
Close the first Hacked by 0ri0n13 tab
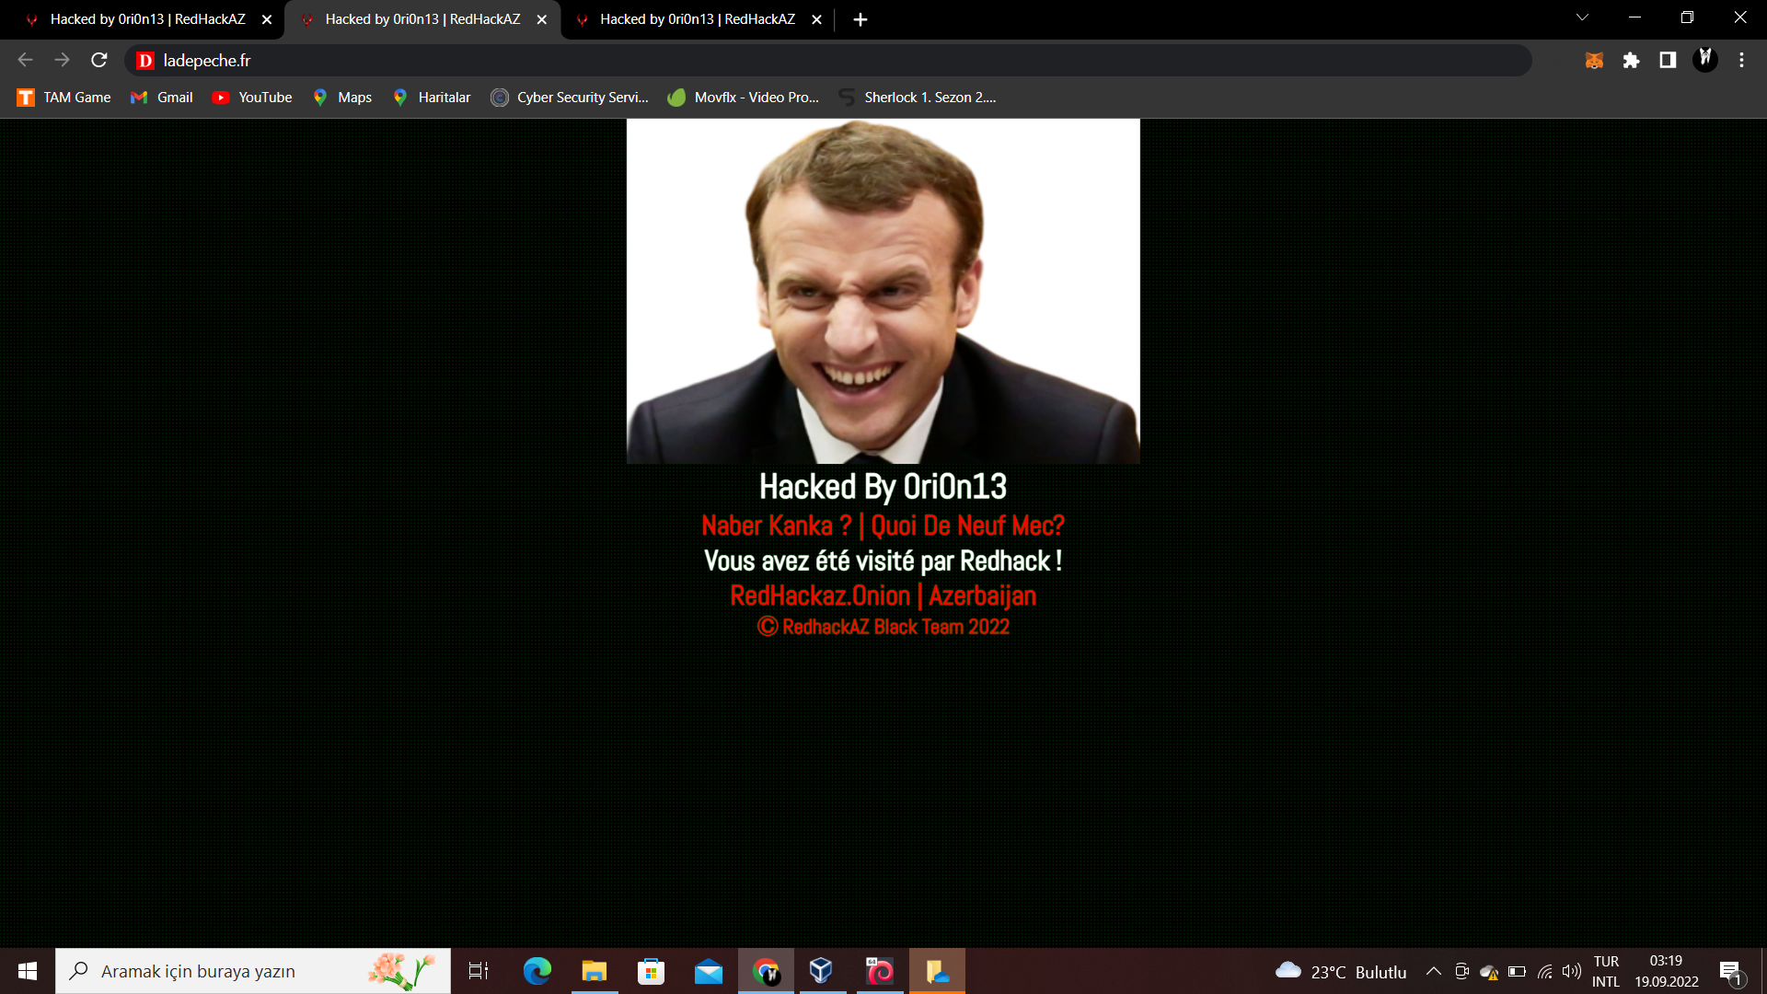pos(267,19)
